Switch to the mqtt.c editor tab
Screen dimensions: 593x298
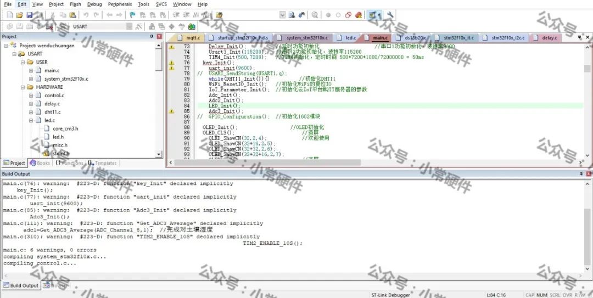pos(190,38)
